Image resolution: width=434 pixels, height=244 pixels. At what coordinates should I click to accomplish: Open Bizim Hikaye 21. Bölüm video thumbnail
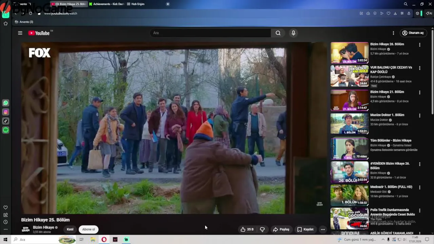click(x=350, y=100)
